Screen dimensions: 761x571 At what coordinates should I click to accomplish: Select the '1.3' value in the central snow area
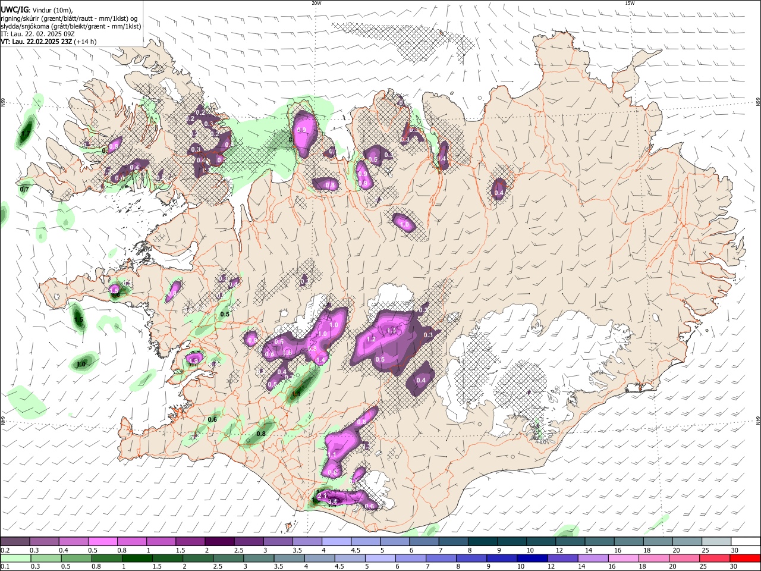coord(391,331)
